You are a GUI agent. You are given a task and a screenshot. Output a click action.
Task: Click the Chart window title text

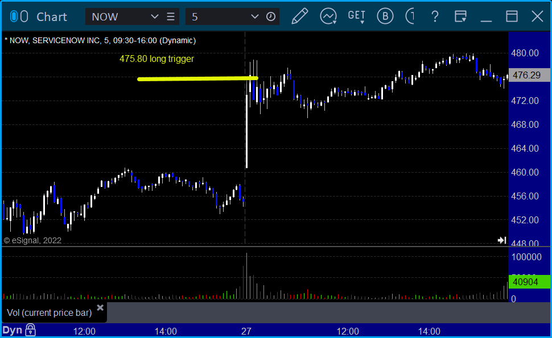(x=52, y=16)
